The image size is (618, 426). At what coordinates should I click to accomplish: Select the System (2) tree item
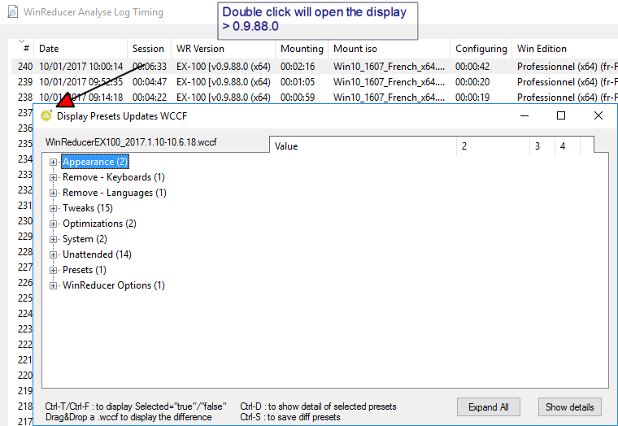click(x=85, y=239)
